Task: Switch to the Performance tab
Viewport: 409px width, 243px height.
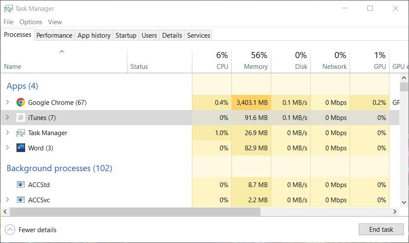Action: coord(54,36)
